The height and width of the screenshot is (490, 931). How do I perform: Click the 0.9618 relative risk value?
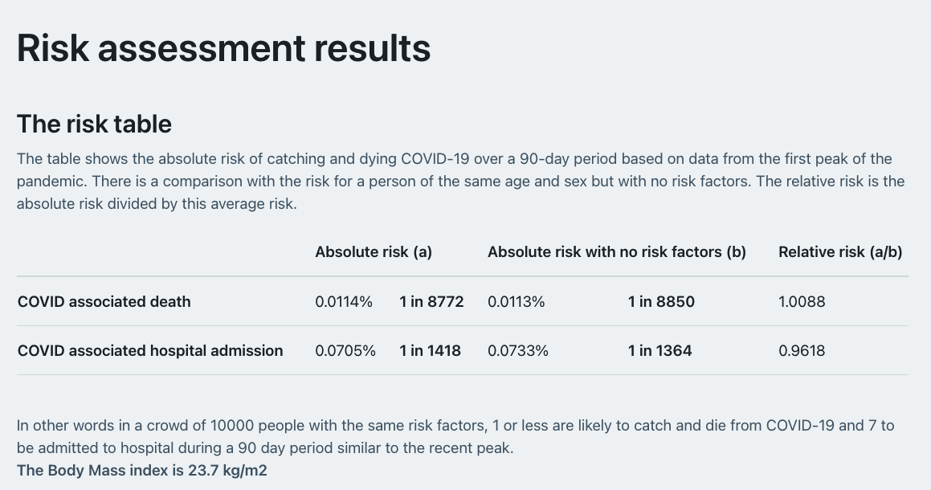802,350
